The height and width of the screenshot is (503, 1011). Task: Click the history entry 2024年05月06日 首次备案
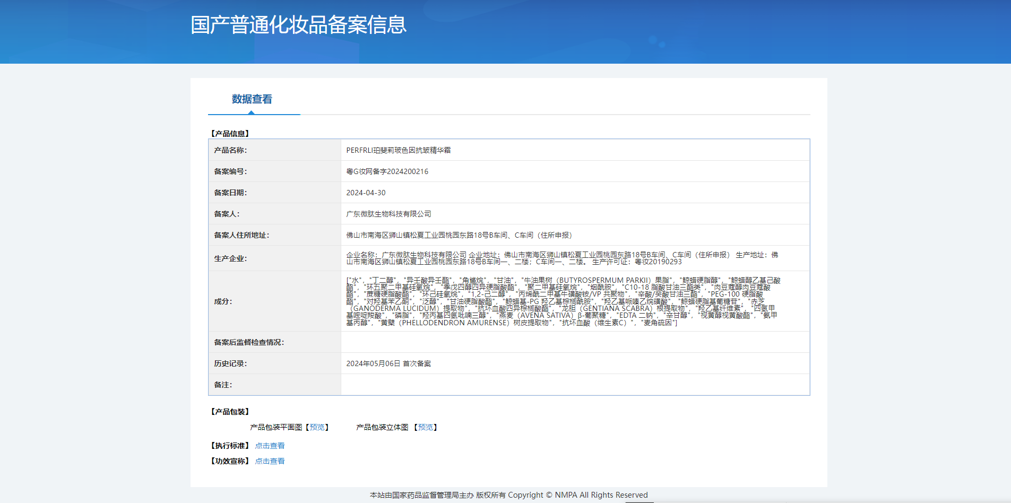pyautogui.click(x=388, y=363)
